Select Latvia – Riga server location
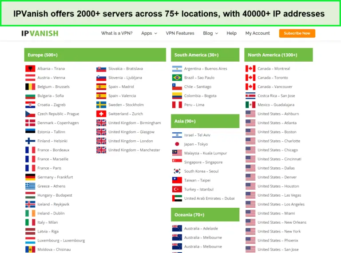The width and height of the screenshot is (341, 253). click(x=48, y=232)
